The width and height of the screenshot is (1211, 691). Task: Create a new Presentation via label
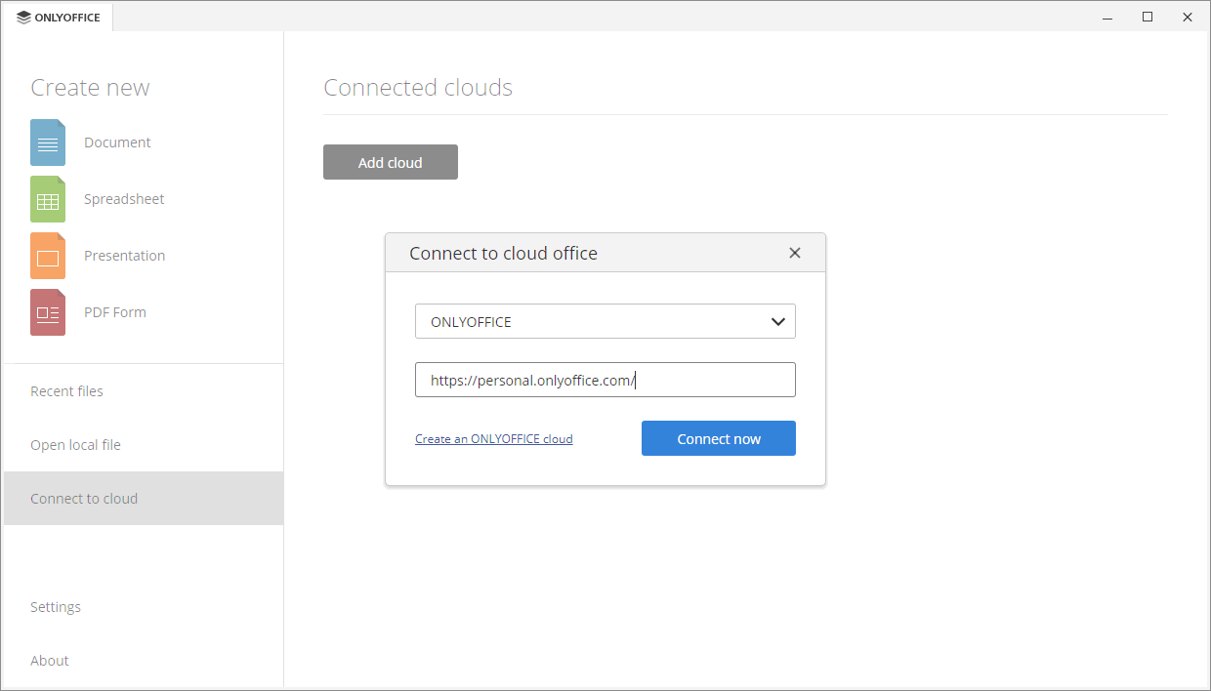click(x=125, y=256)
